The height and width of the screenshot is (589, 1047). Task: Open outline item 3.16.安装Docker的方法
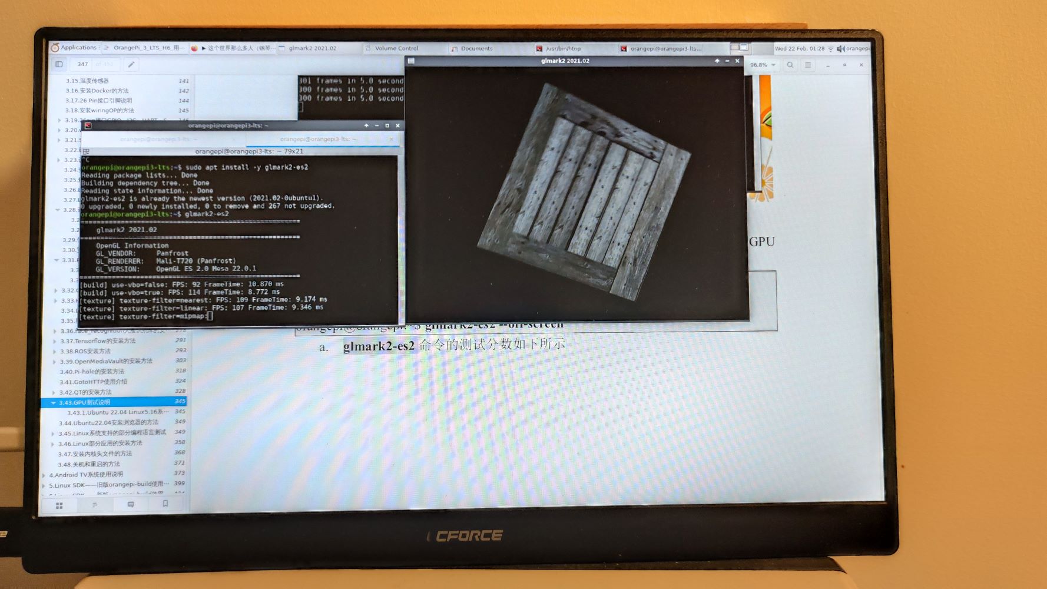tap(97, 91)
